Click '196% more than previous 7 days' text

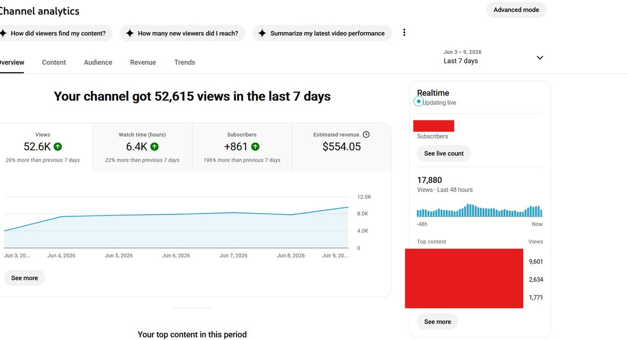(x=242, y=160)
